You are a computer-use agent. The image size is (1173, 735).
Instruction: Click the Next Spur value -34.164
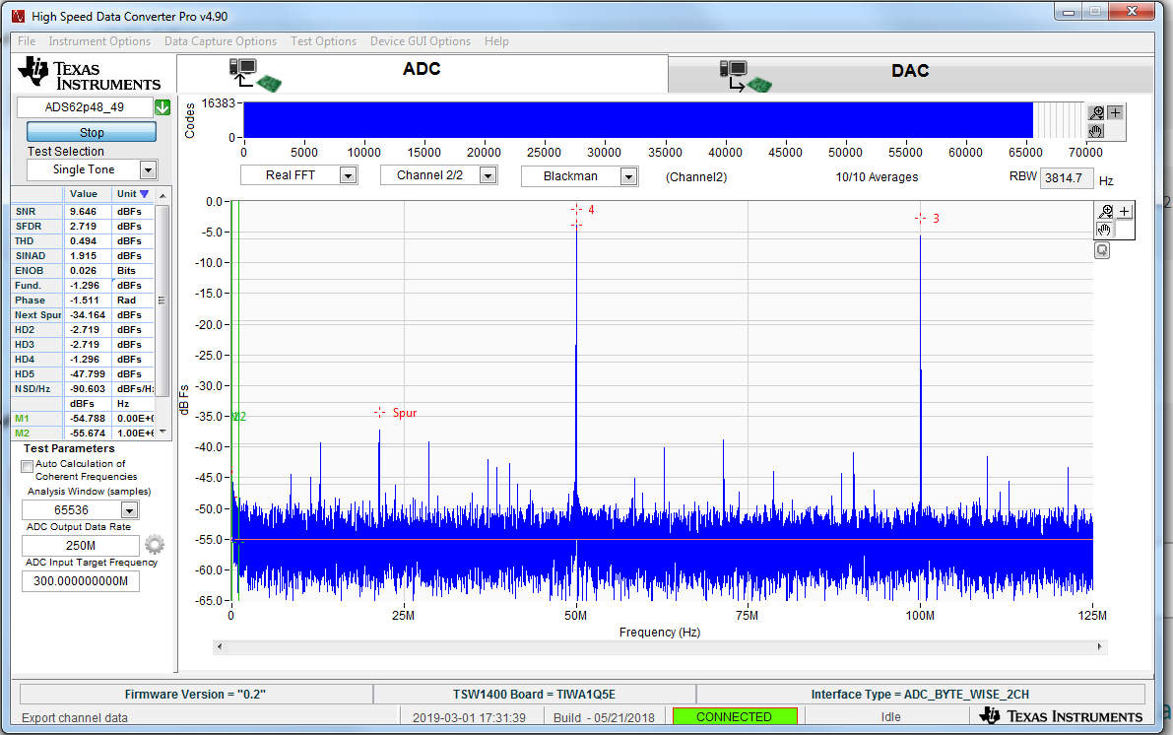click(88, 315)
